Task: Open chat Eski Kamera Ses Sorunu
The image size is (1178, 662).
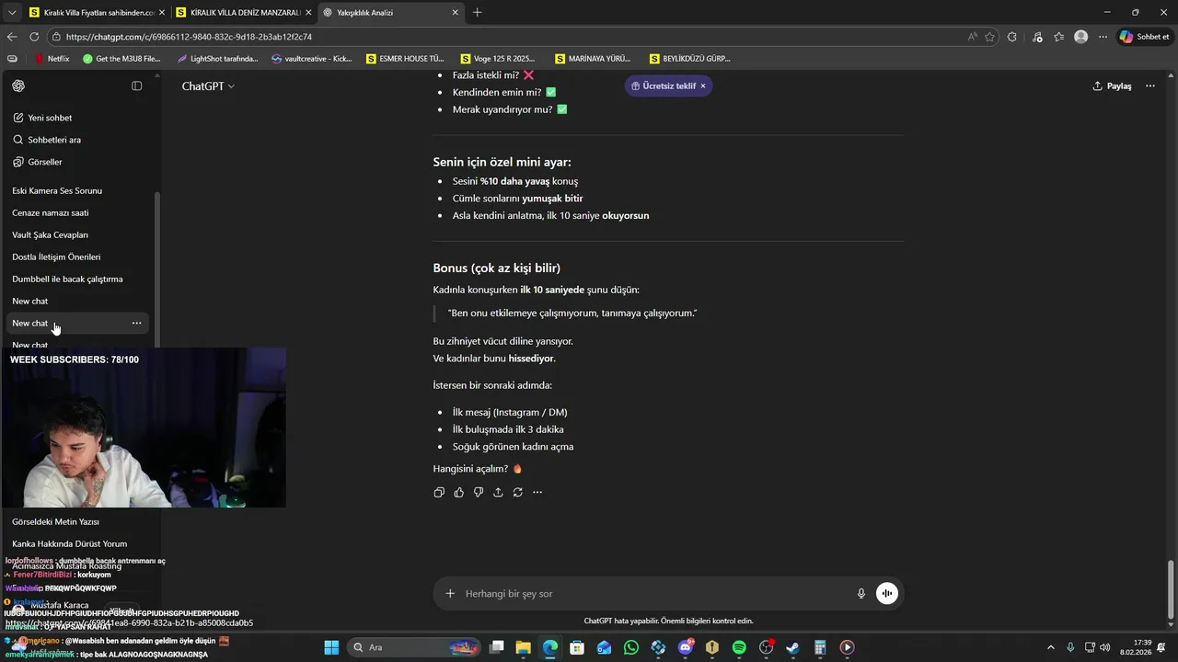Action: click(x=57, y=190)
